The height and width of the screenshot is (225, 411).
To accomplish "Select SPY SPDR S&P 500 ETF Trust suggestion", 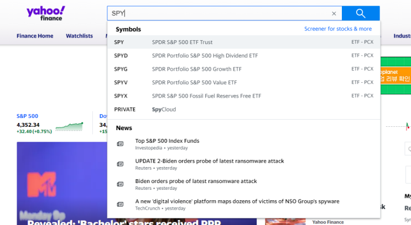I will [x=244, y=42].
